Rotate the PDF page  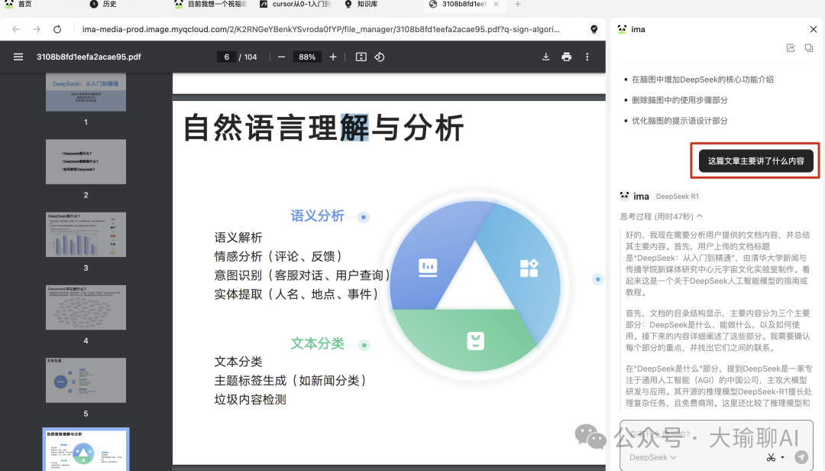click(380, 56)
